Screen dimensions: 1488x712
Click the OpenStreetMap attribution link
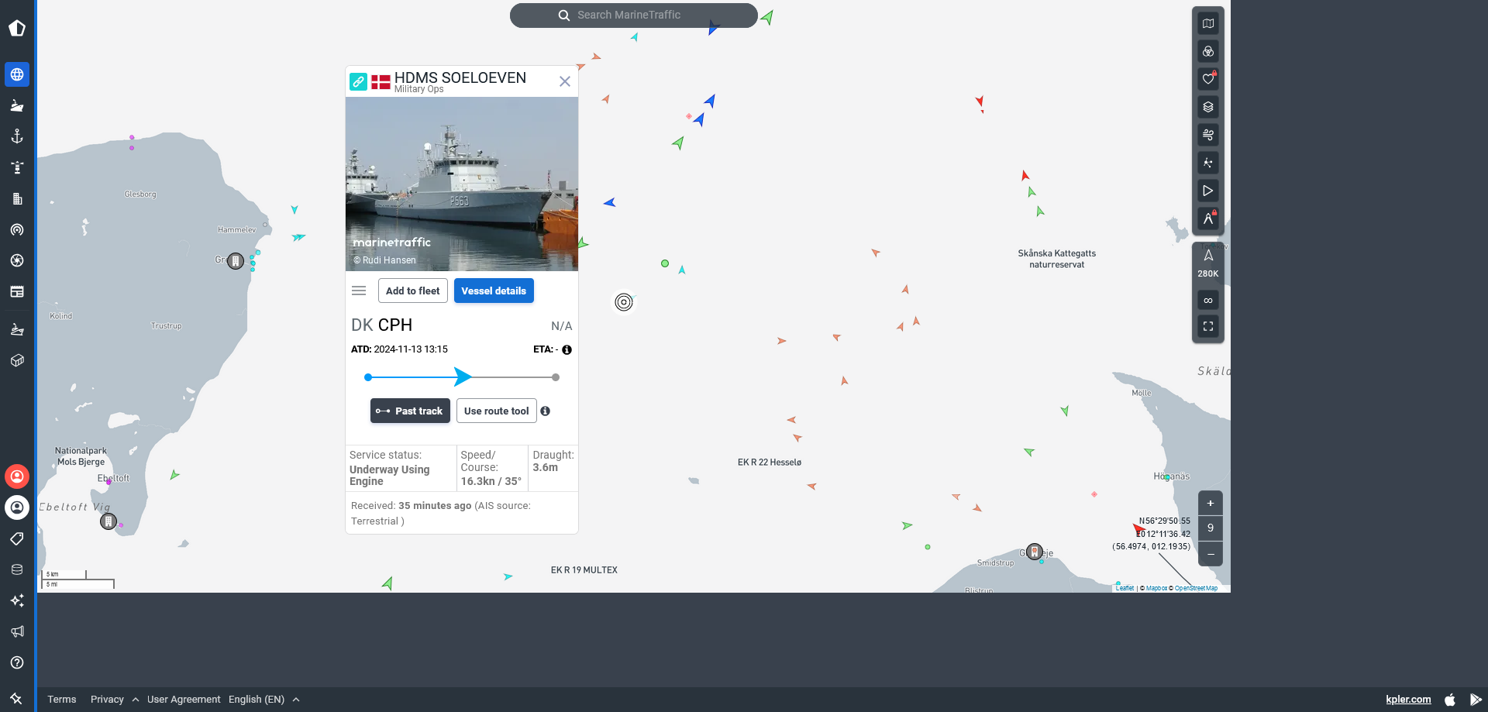[1196, 588]
